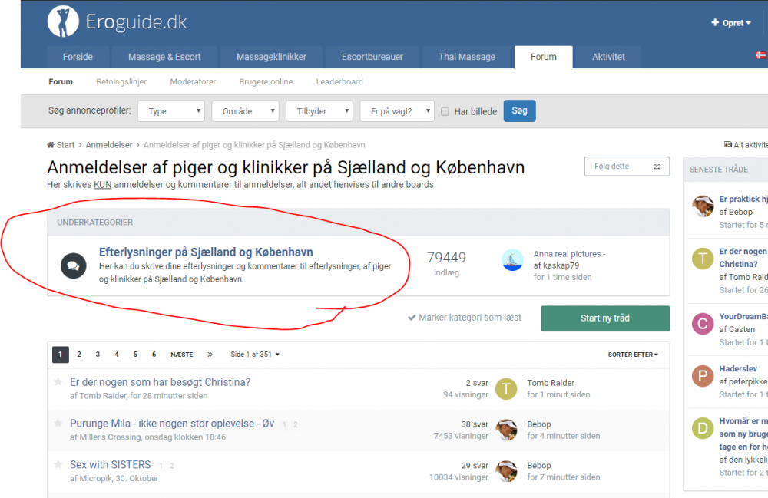
Task: Go to page 3 of the thread list
Action: [x=98, y=355]
